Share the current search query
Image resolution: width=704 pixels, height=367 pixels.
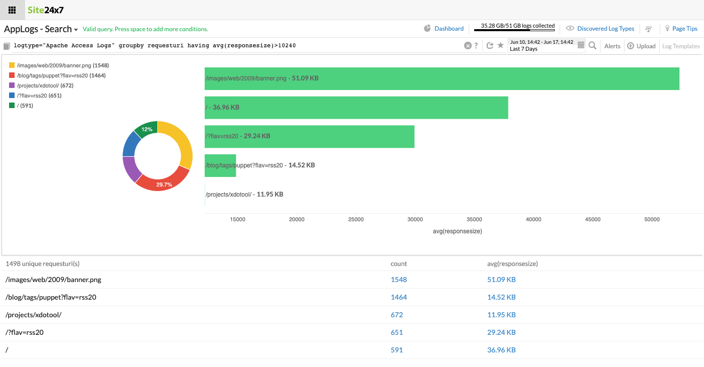pos(490,46)
